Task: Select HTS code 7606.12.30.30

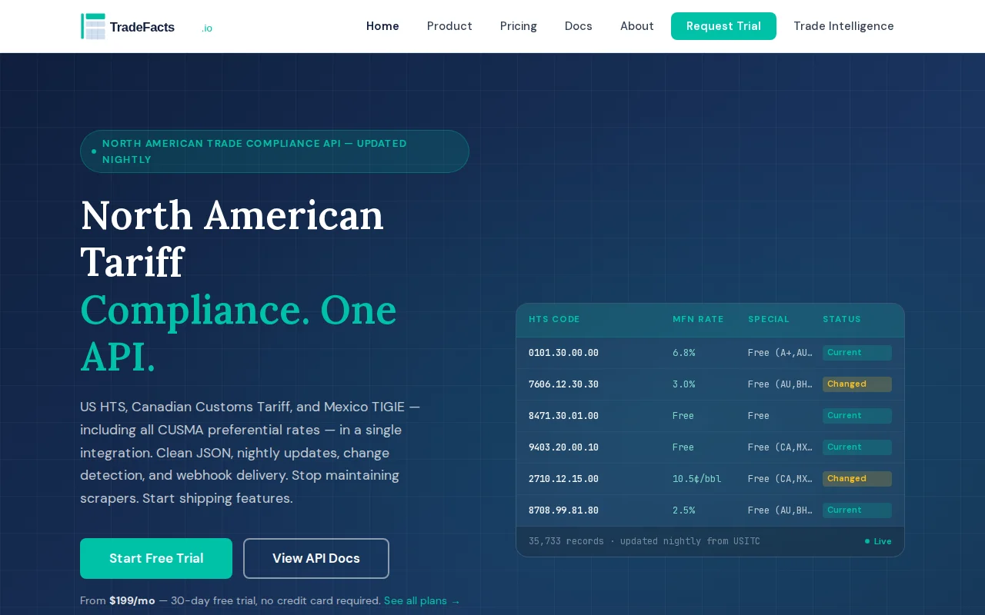Action: pyautogui.click(x=563, y=384)
